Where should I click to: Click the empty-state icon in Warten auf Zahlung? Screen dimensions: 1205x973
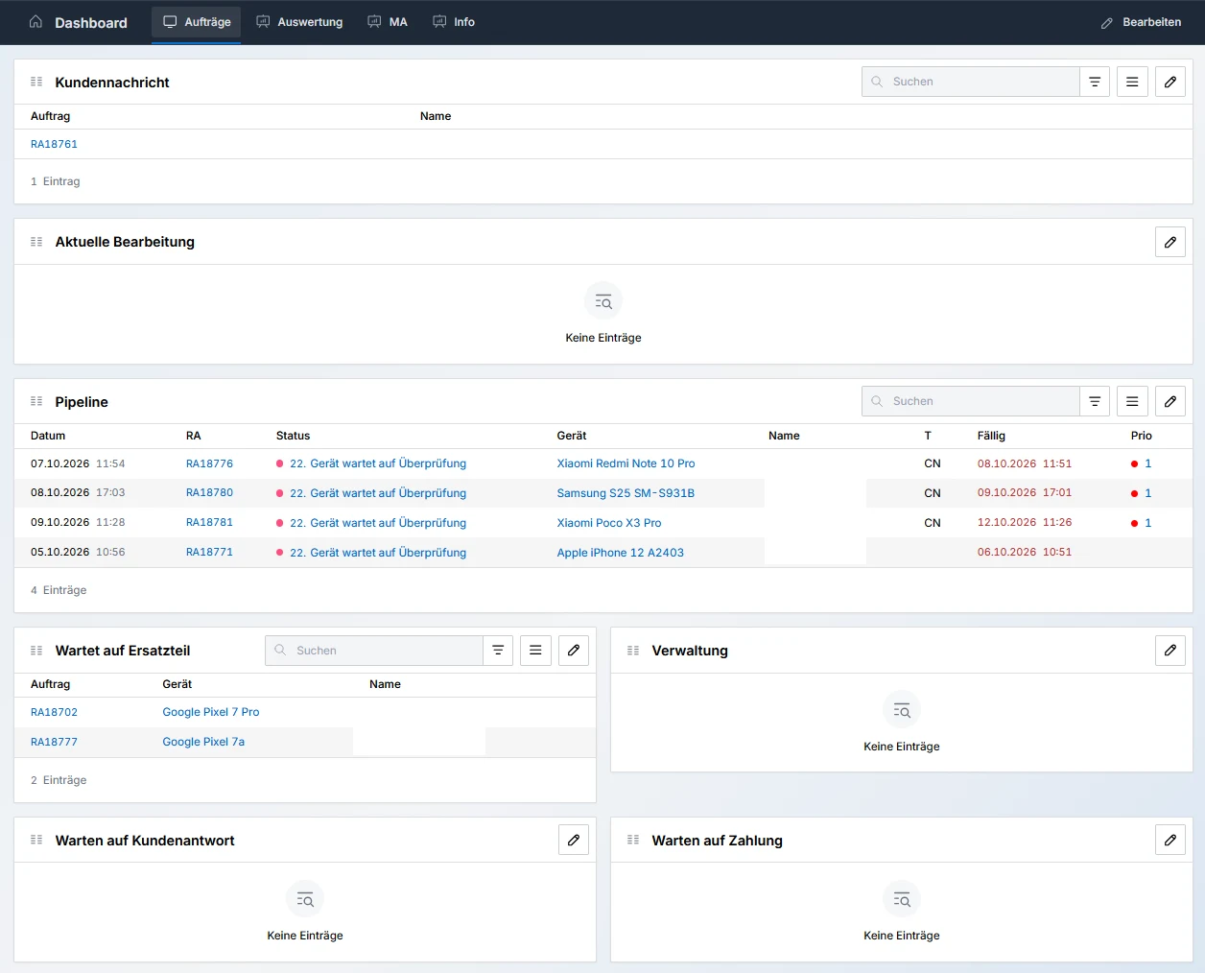coord(902,899)
